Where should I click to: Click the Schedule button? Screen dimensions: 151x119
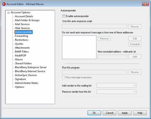tap(135, 44)
